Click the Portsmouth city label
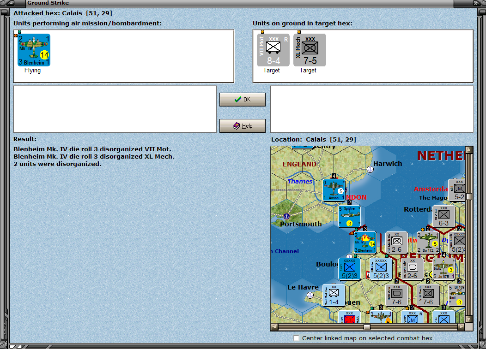The width and height of the screenshot is (486, 349). 301,224
